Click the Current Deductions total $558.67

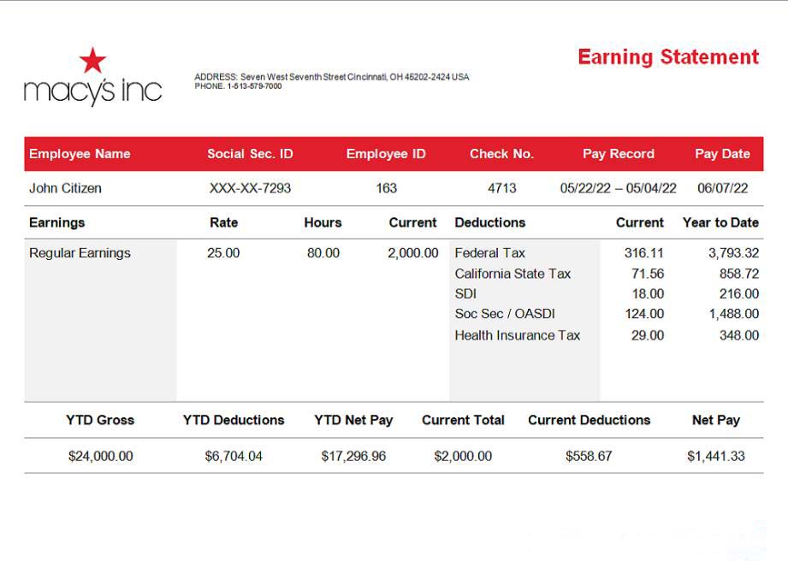(x=589, y=456)
